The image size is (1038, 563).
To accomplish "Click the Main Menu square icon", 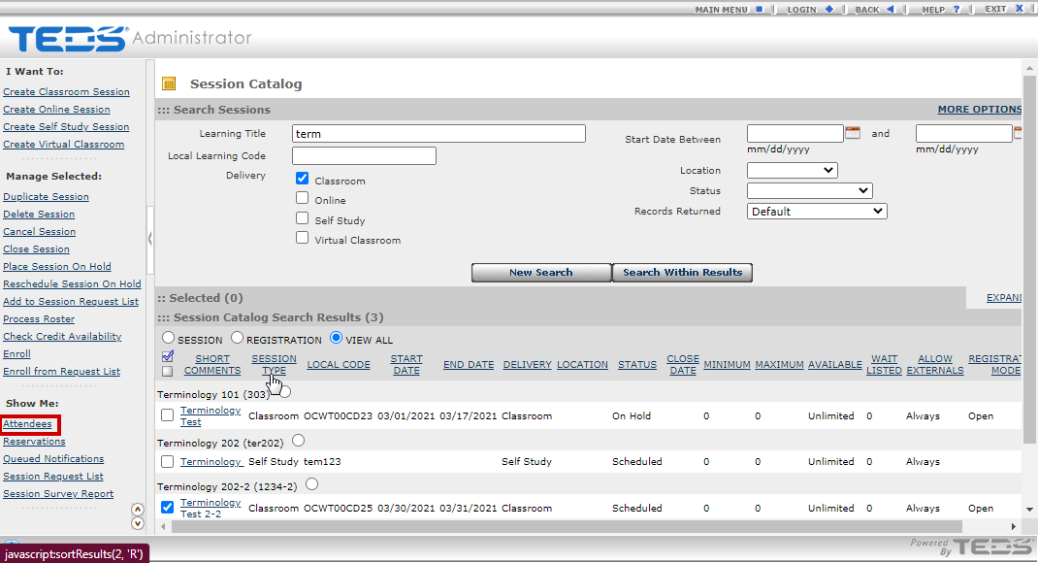I will pyautogui.click(x=760, y=9).
